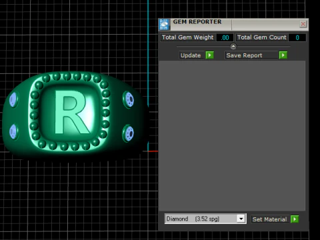Collapse the panel using the round arrow
The image size is (320, 240).
point(233,47)
